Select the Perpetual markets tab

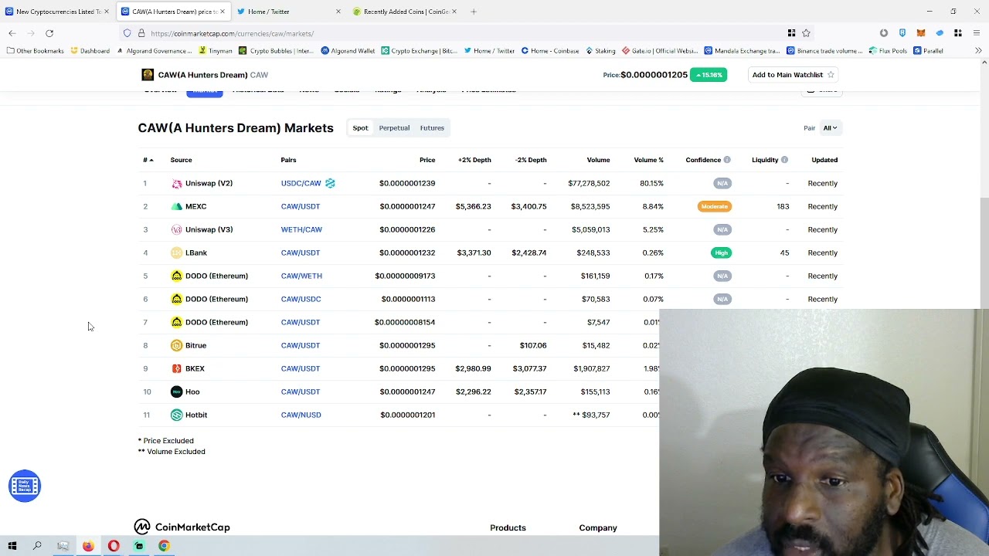(394, 128)
